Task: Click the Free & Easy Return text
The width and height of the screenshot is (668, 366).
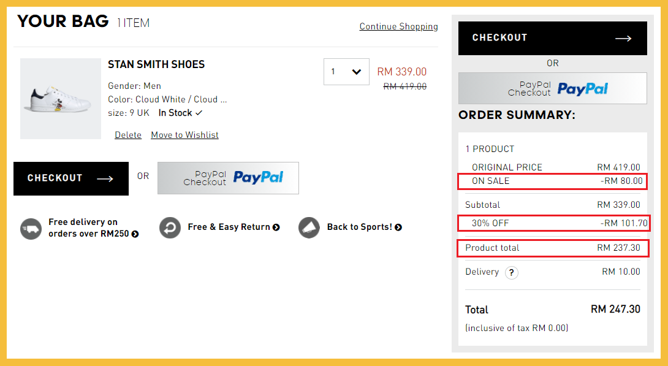Action: (x=229, y=227)
